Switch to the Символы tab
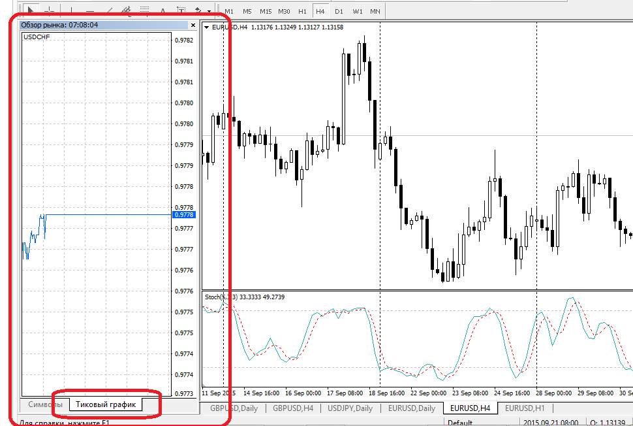 click(46, 404)
